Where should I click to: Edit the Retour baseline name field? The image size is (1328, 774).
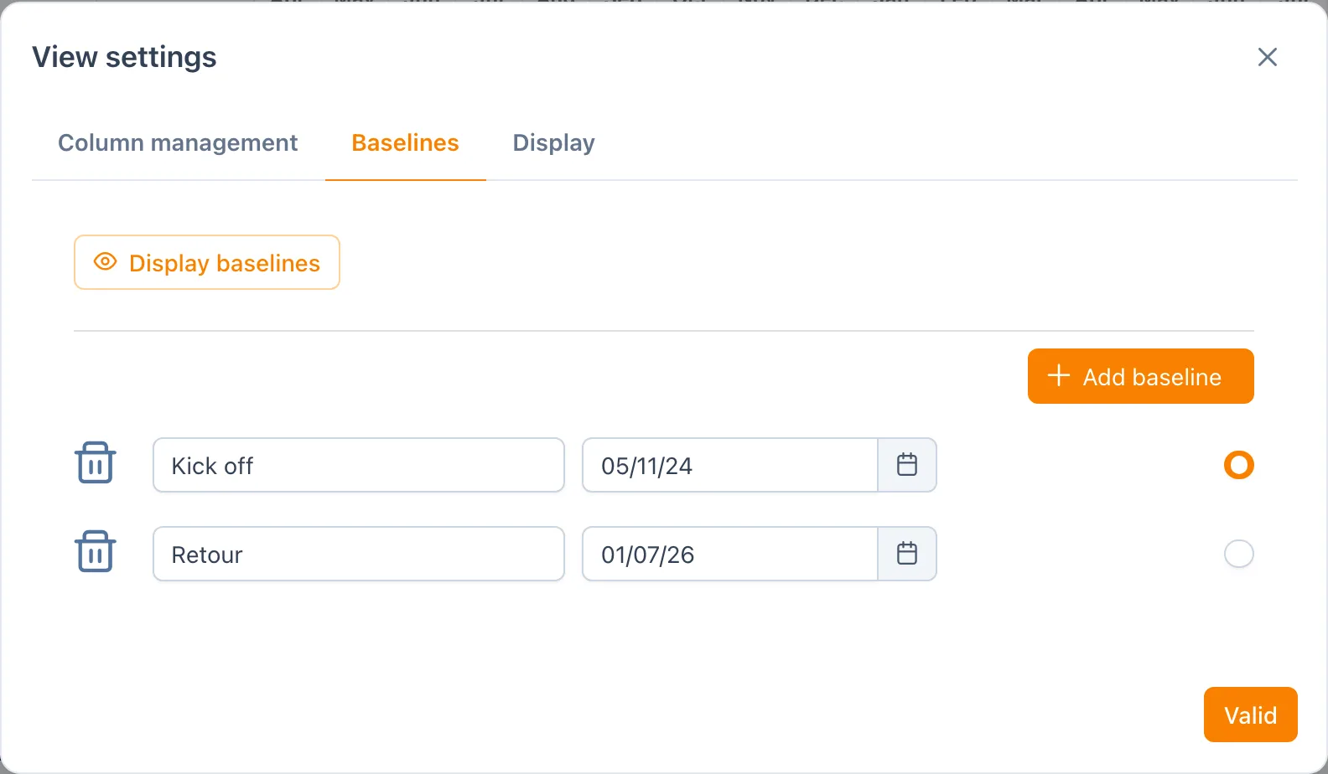click(359, 554)
